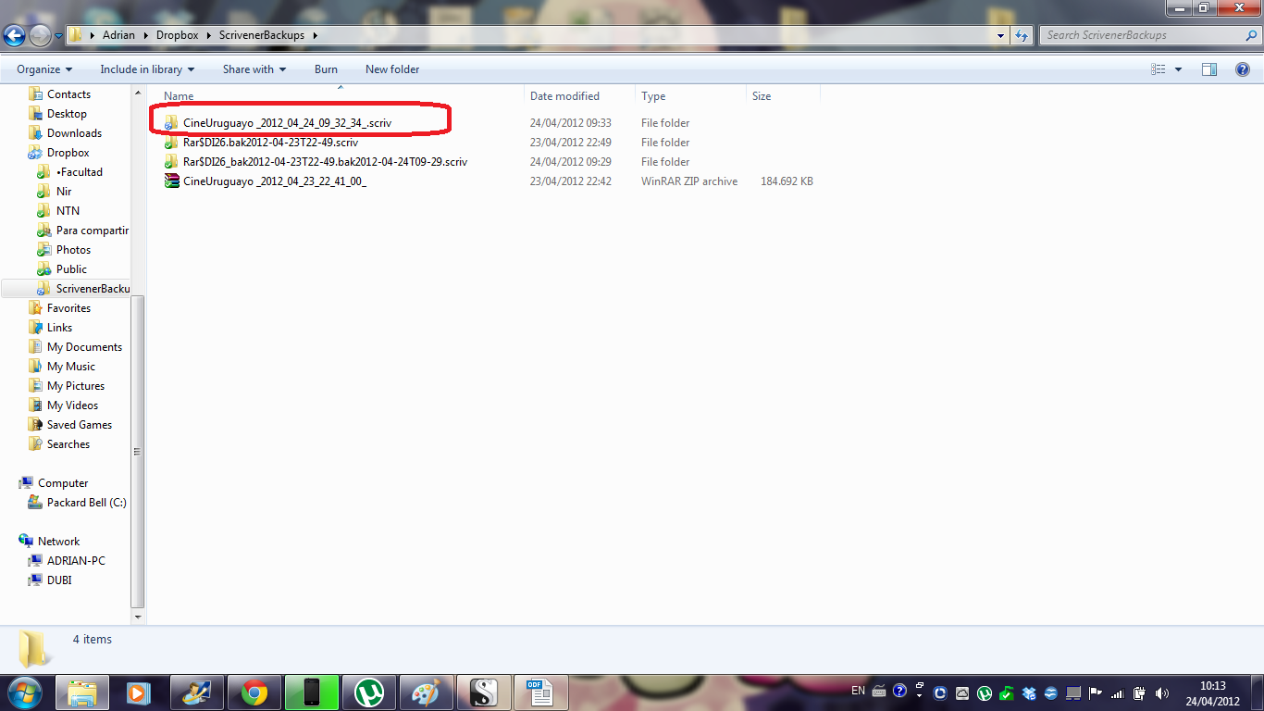1264x711 pixels.
Task: Open the volume control in the system tray
Action: click(x=1161, y=692)
